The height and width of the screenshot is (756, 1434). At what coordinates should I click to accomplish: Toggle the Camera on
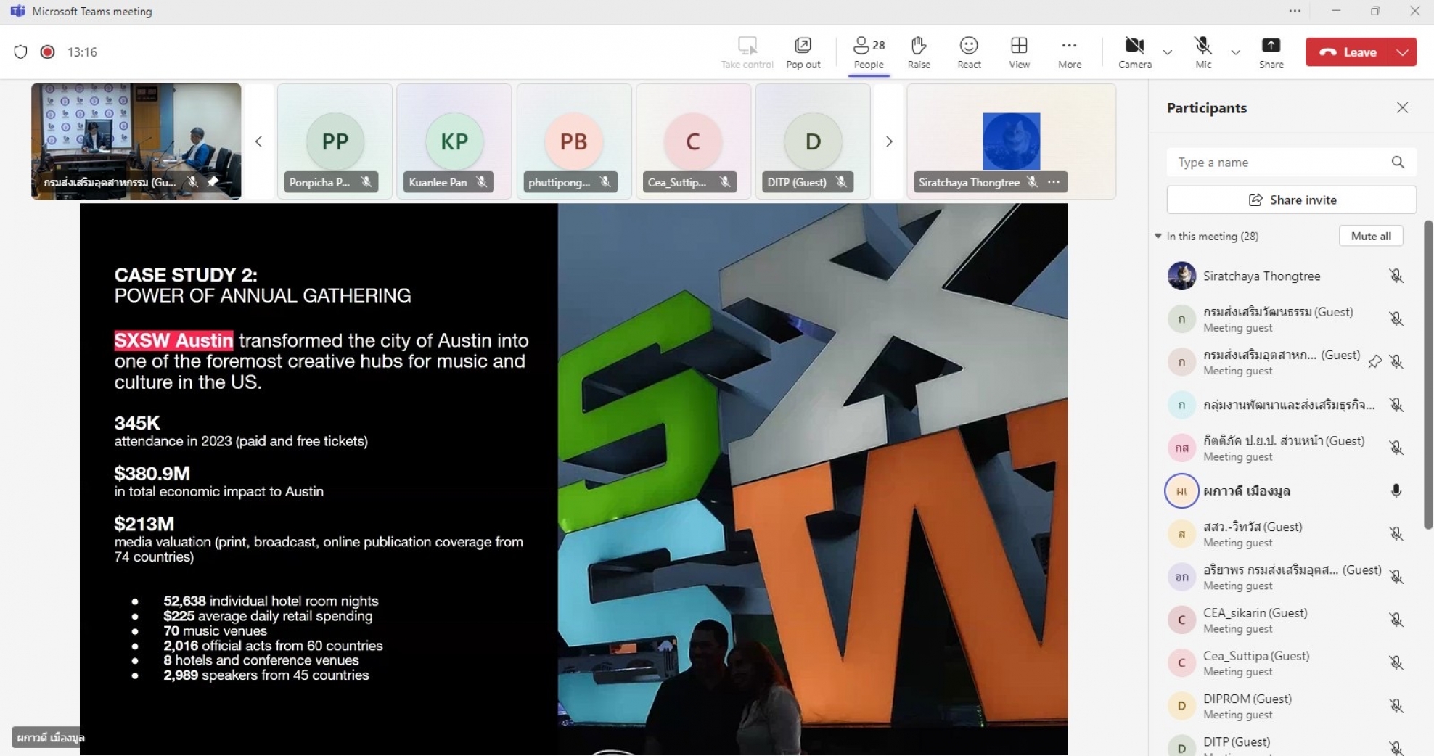click(1134, 52)
